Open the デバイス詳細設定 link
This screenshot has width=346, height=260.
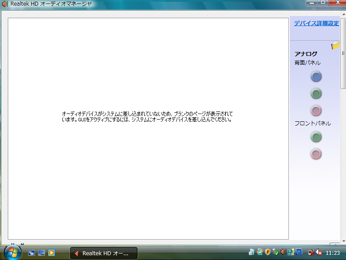(x=317, y=23)
